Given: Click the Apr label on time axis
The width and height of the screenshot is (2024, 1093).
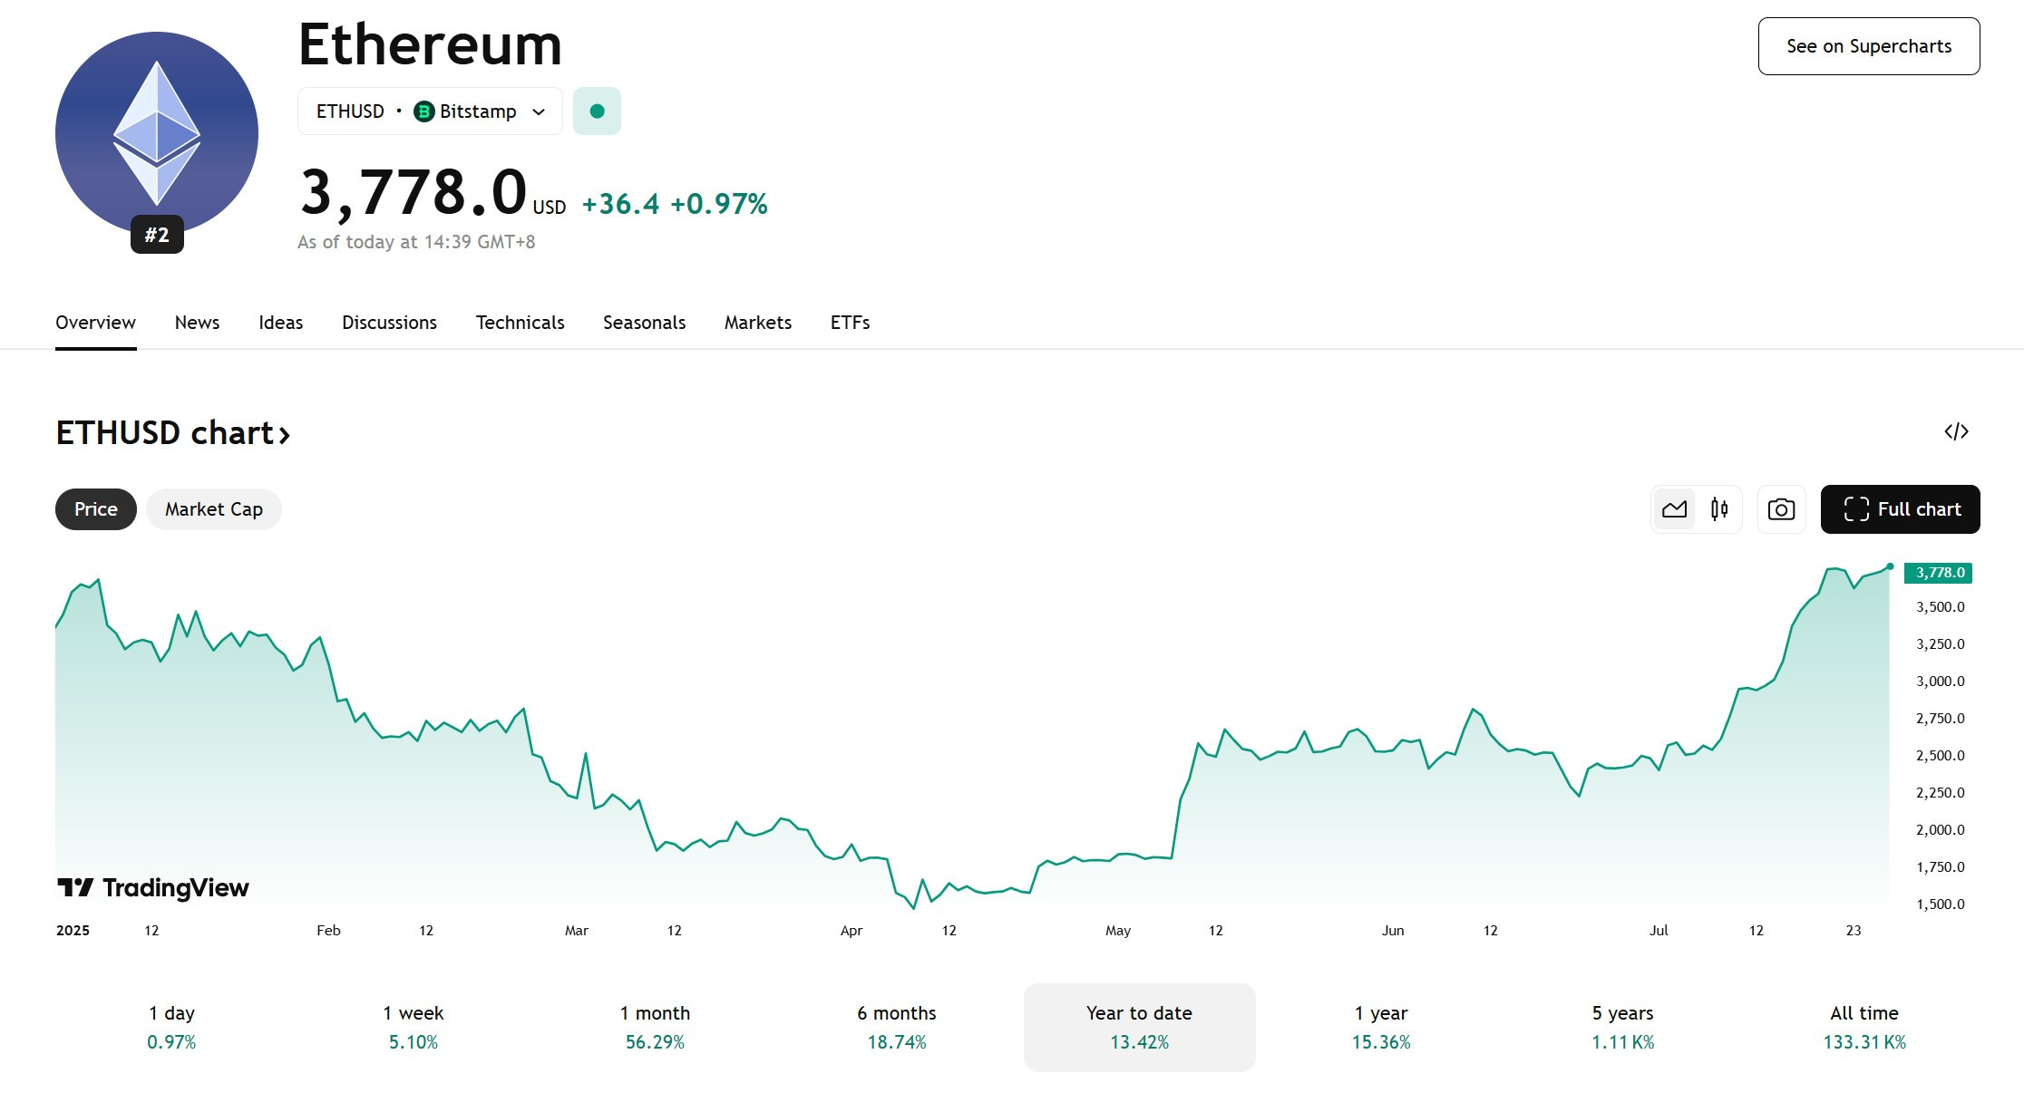Looking at the screenshot, I should (x=851, y=931).
